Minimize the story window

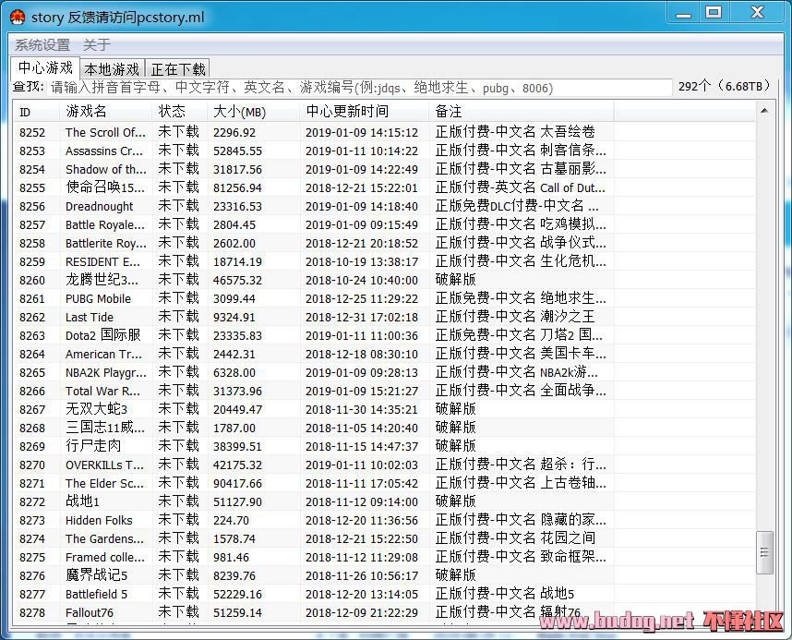[x=683, y=14]
